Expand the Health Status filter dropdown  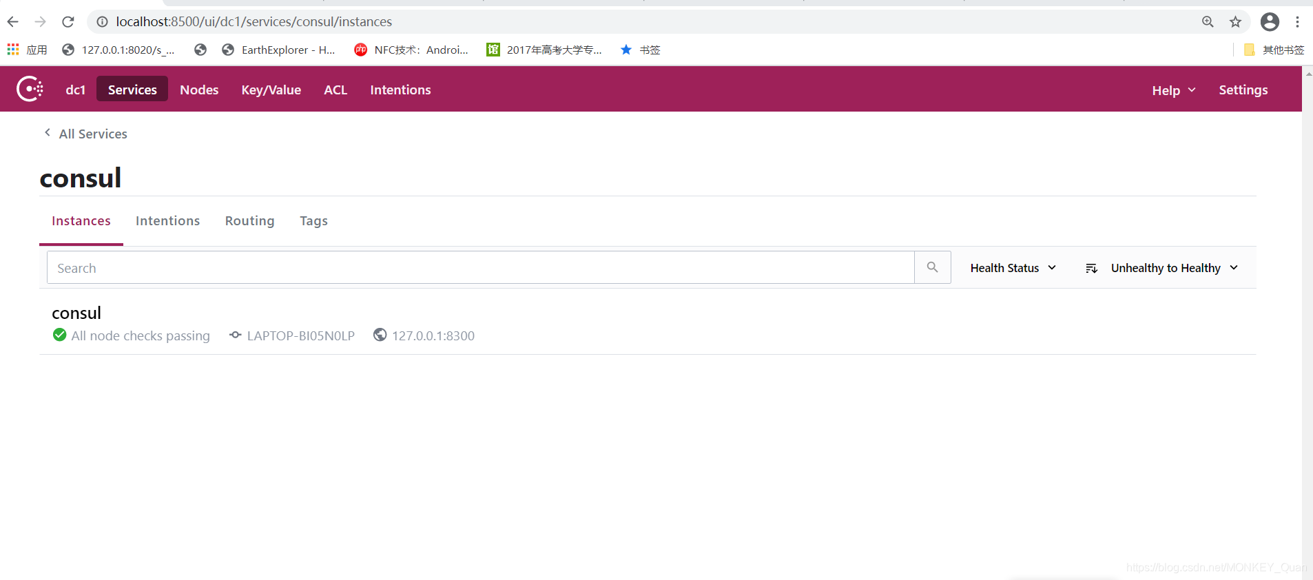tap(1013, 268)
